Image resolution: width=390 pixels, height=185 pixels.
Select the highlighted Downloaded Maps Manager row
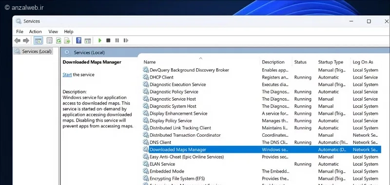pyautogui.click(x=262, y=149)
